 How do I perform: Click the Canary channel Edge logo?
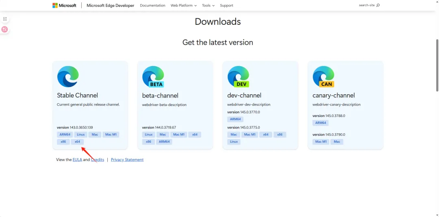coord(324,76)
